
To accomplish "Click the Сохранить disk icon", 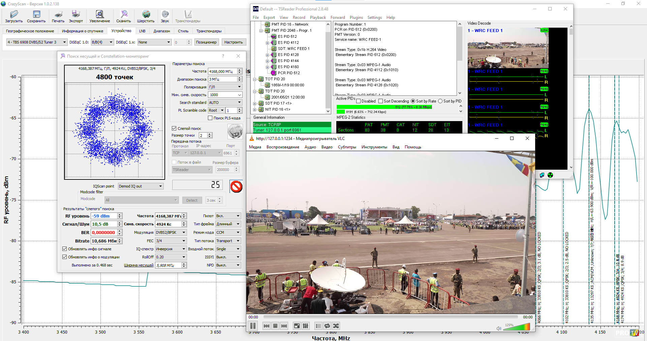I will pyautogui.click(x=36, y=14).
